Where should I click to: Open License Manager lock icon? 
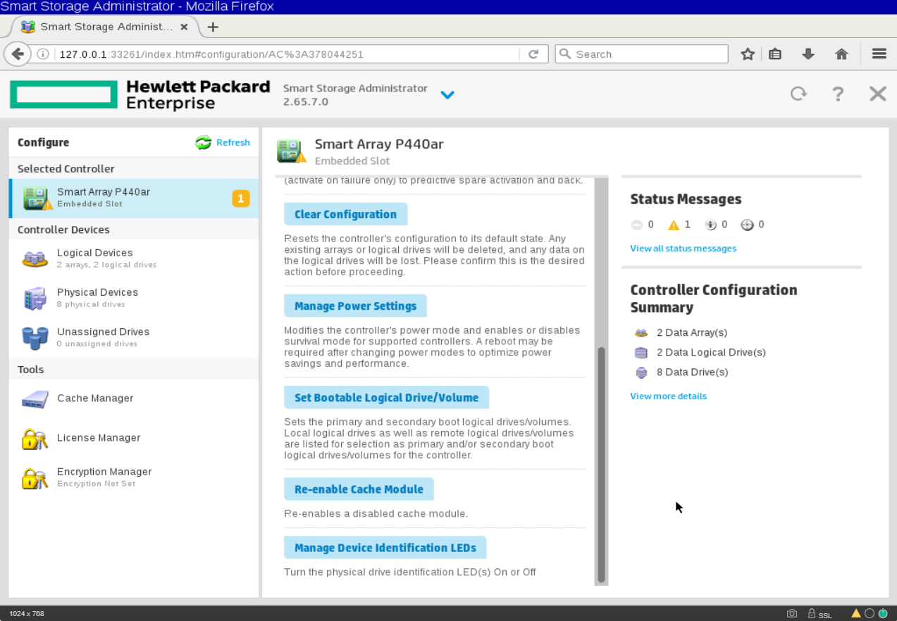click(x=35, y=439)
